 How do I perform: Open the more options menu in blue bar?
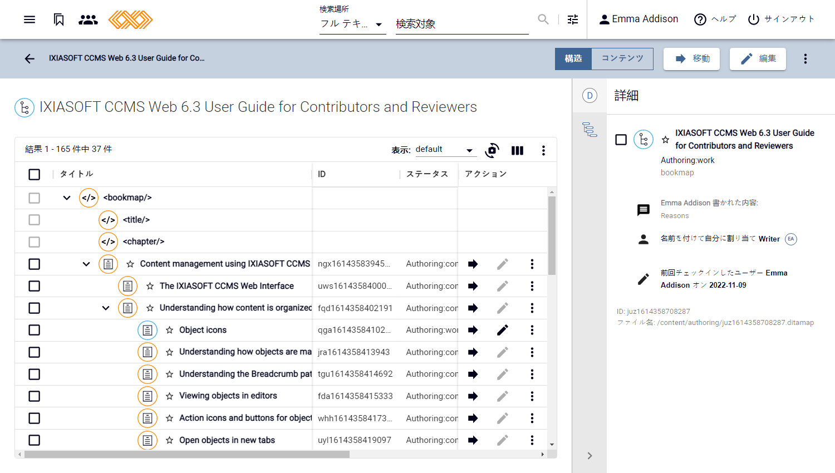805,58
